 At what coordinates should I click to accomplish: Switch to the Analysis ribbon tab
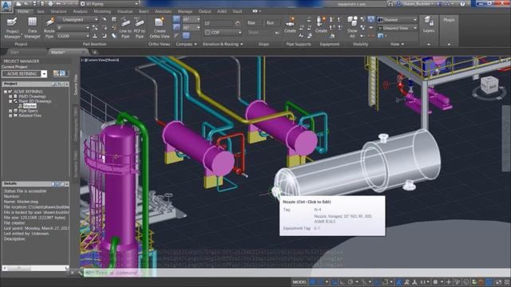click(80, 11)
